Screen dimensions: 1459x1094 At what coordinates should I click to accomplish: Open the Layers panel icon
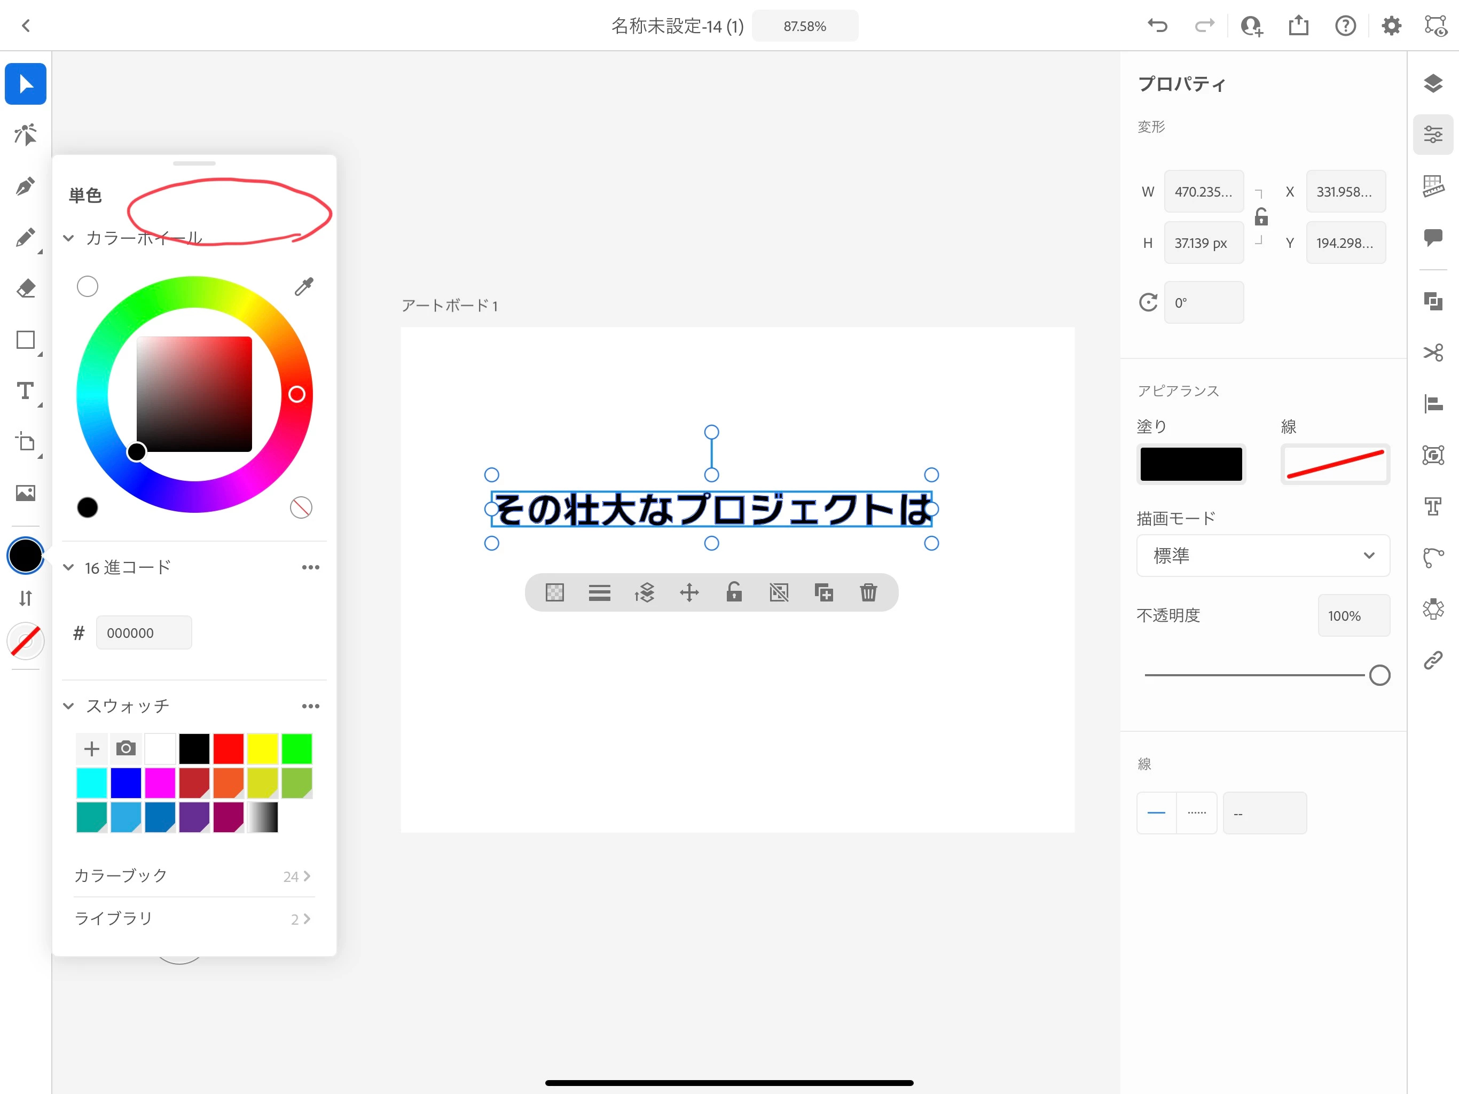tap(1433, 84)
